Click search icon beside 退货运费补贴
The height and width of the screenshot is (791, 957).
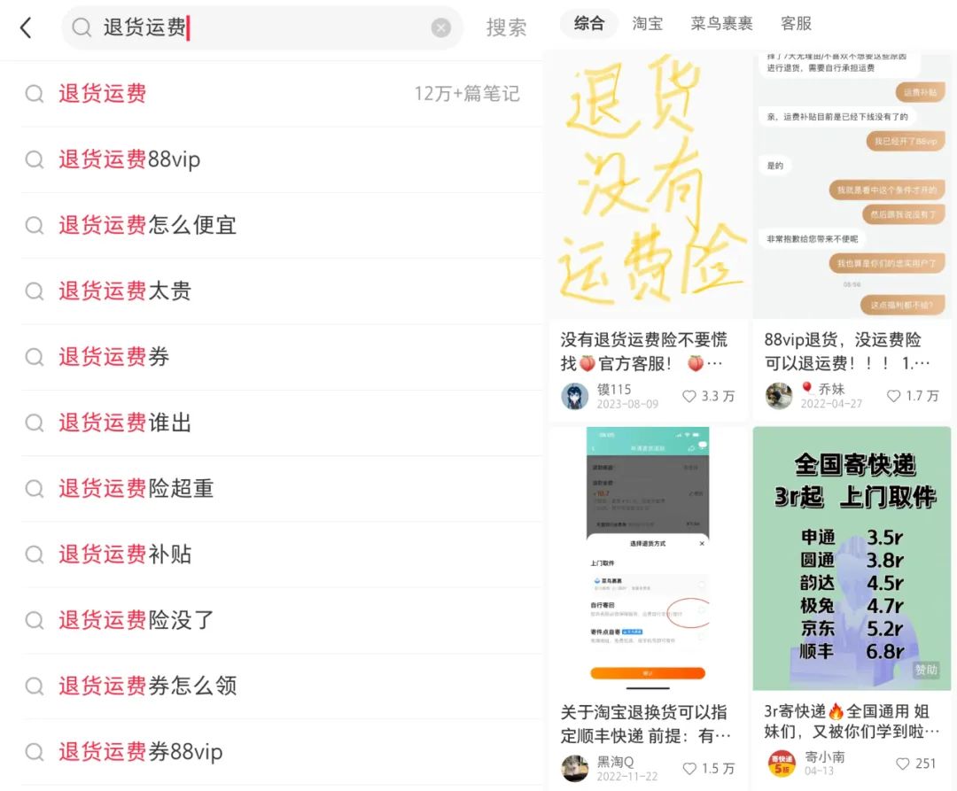click(35, 555)
